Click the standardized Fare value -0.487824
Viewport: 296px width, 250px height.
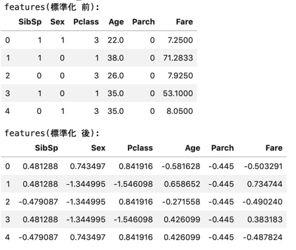[x=262, y=238]
